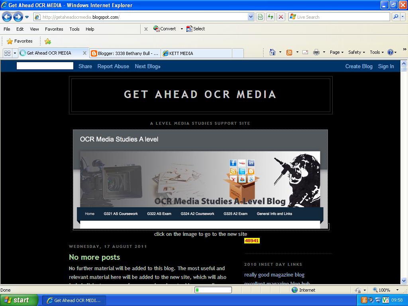
Task: Click the Next Blog link
Action: click(147, 67)
